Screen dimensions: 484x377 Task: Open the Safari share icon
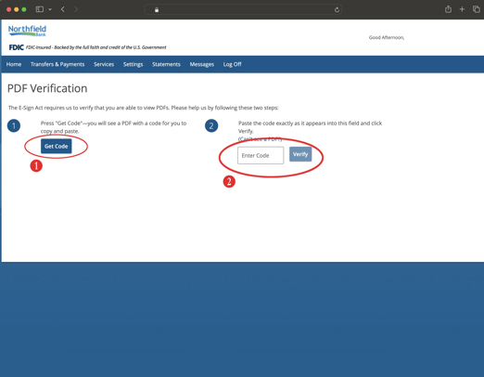448,9
